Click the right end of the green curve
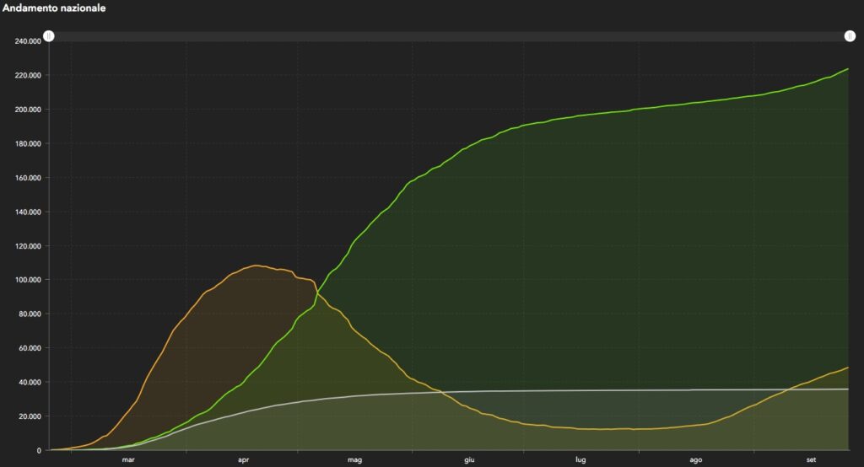Viewport: 864px width, 467px height. [847, 69]
